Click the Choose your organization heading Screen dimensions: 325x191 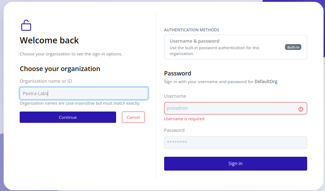(60, 69)
